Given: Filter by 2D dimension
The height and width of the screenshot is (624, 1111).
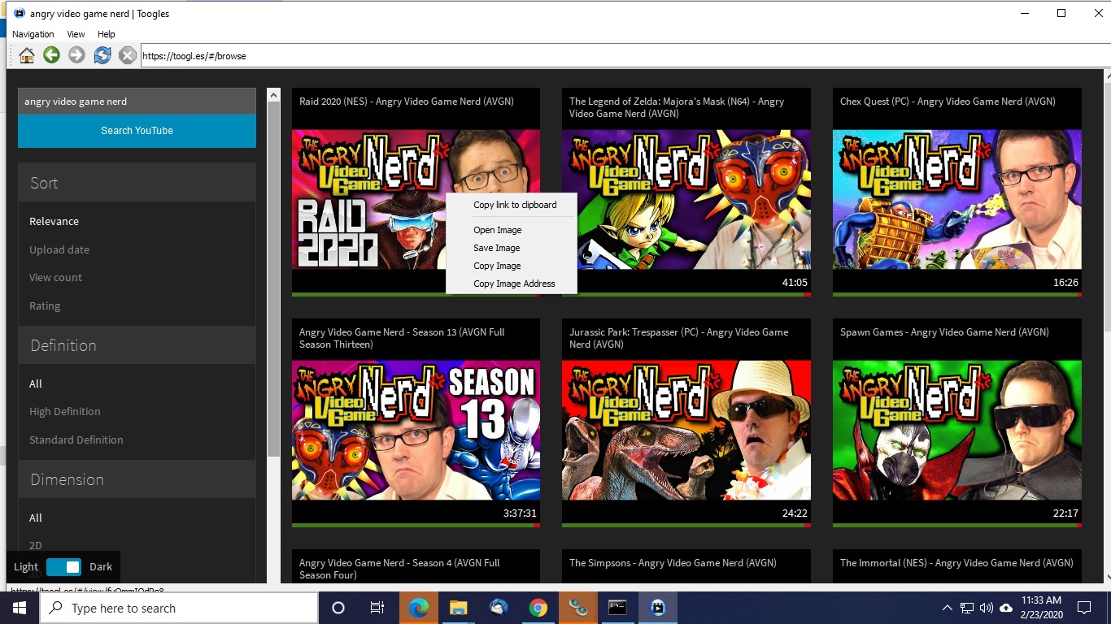Looking at the screenshot, I should pyautogui.click(x=36, y=545).
